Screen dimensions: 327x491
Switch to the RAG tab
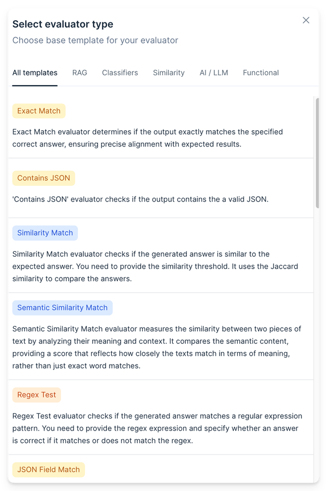coord(80,72)
